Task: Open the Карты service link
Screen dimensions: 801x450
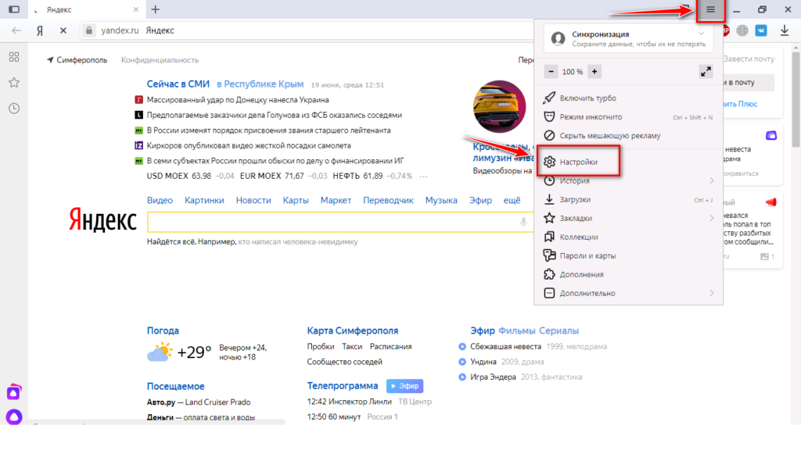Action: (296, 201)
